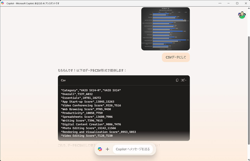The image size is (250, 161).
Task: Click the 'CSVデータにして' user message bubble
Action: pyautogui.click(x=176, y=57)
